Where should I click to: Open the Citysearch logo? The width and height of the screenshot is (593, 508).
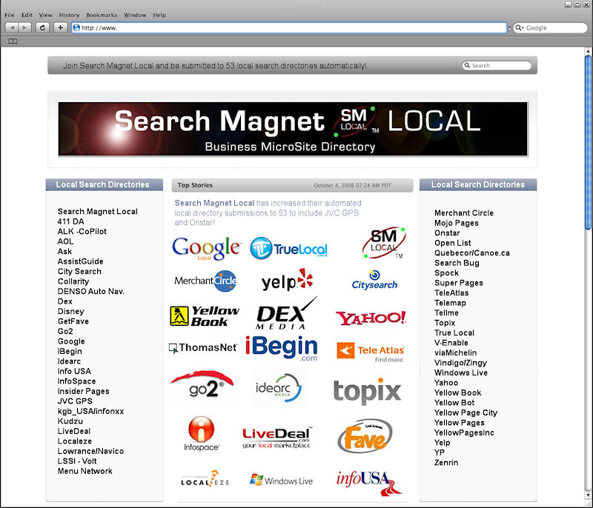(x=374, y=280)
